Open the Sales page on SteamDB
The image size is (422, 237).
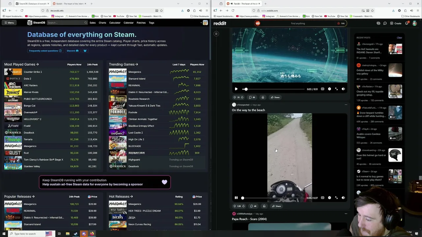93,23
